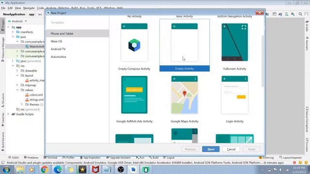Open the Android project view dropdown

17,21
